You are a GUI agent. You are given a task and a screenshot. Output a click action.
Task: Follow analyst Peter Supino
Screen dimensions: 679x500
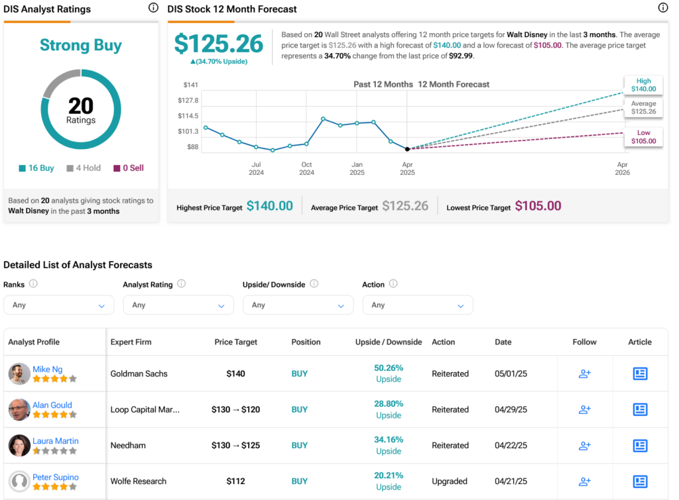pyautogui.click(x=585, y=481)
